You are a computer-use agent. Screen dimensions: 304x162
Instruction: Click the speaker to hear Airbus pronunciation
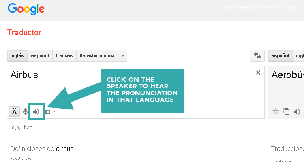coord(36,111)
